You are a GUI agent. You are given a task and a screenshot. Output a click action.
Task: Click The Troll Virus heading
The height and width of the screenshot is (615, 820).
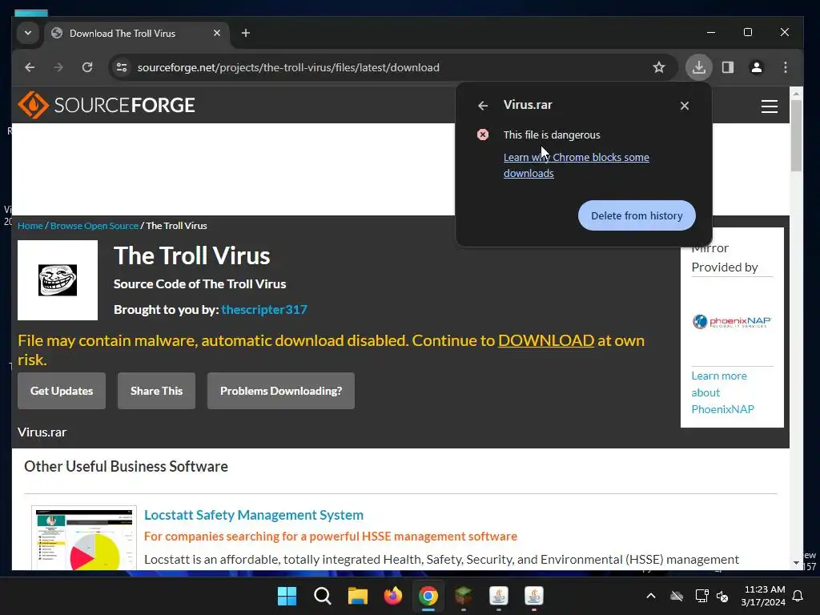click(x=192, y=255)
